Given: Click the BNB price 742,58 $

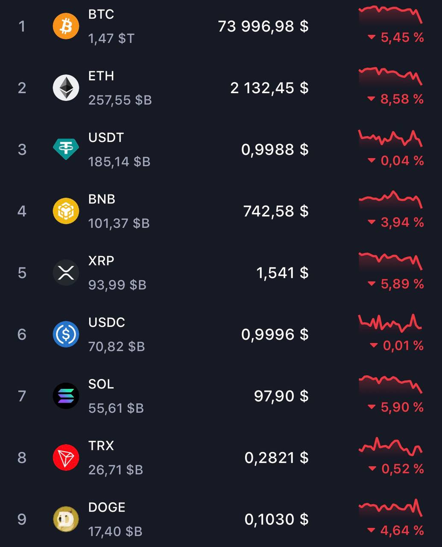Looking at the screenshot, I should click(275, 211).
